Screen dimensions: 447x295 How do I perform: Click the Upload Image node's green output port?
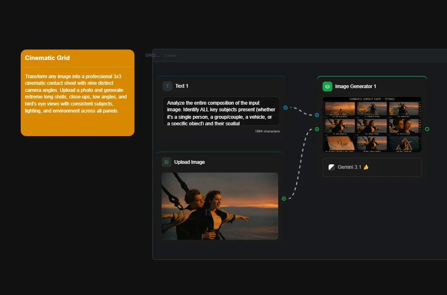(x=284, y=199)
